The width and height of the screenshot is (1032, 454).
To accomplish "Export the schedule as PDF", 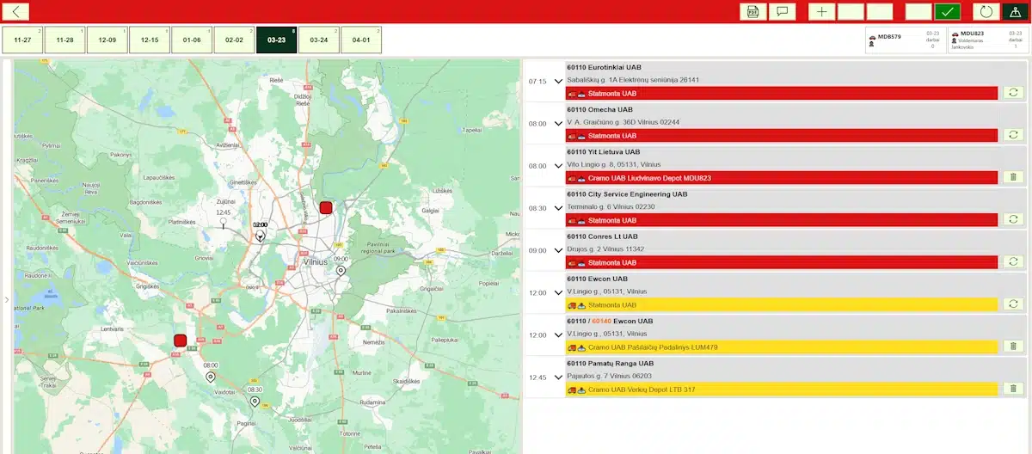I will pyautogui.click(x=752, y=11).
